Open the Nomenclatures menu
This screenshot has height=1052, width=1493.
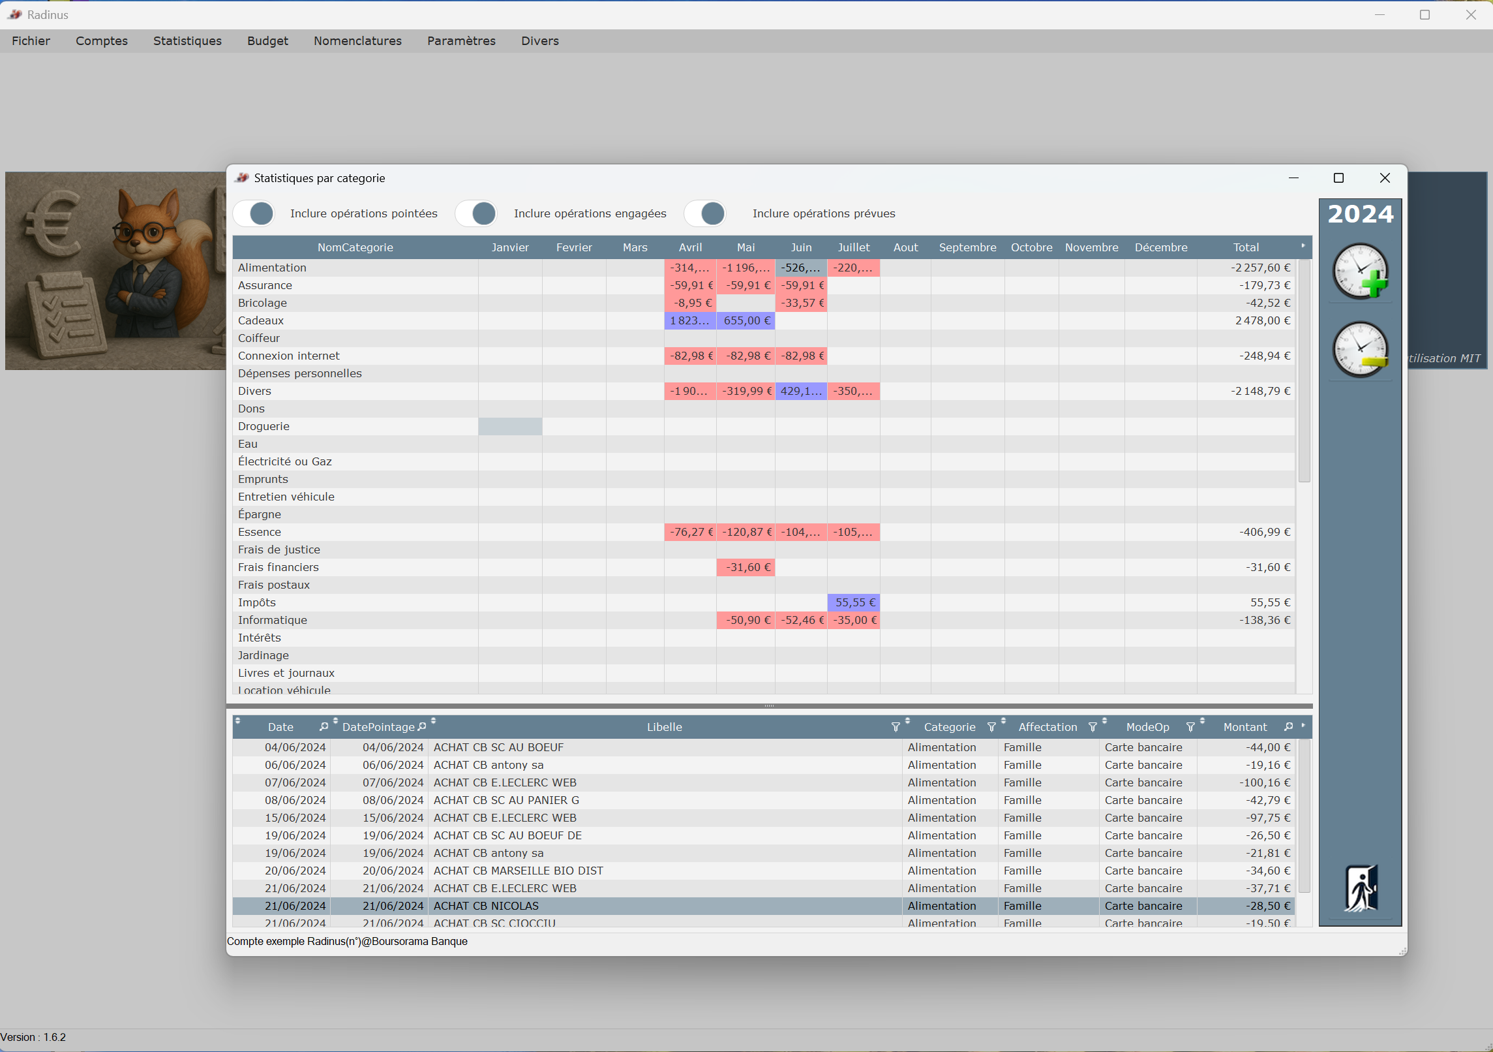point(357,40)
